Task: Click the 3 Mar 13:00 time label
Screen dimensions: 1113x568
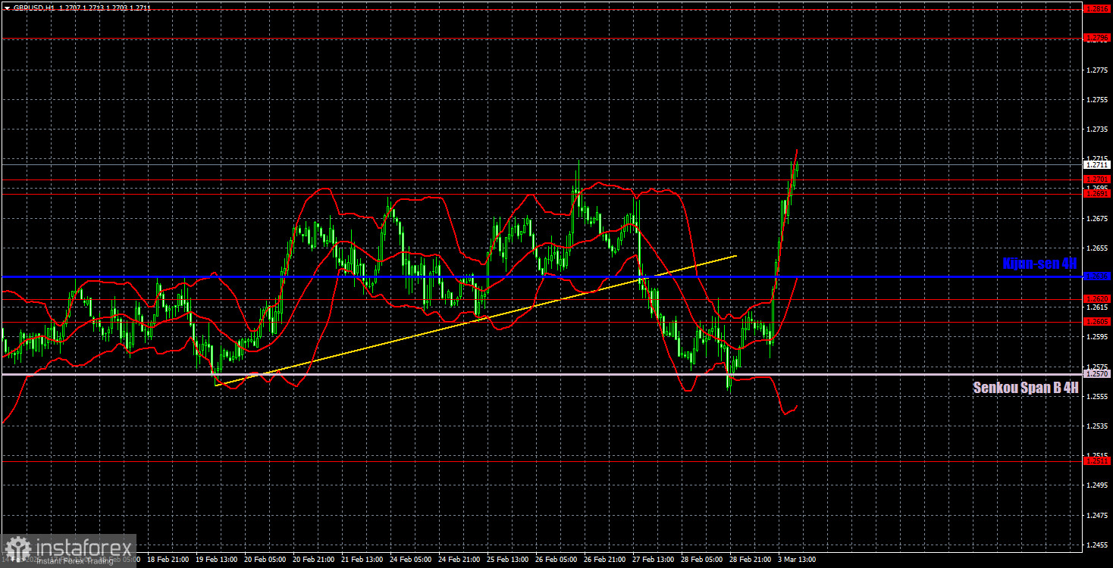Action: [x=795, y=560]
